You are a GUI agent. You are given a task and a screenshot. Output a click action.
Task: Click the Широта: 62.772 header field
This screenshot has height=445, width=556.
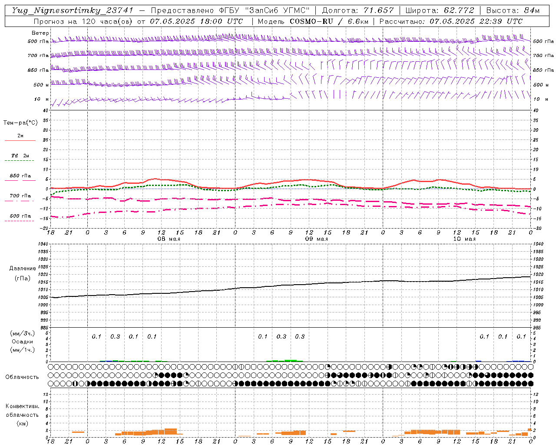pyautogui.click(x=440, y=10)
